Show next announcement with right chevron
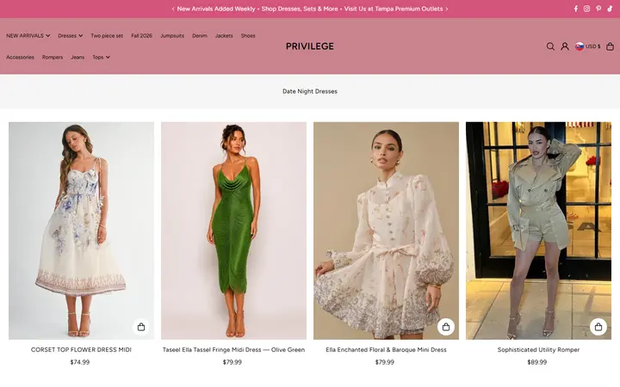The image size is (620, 387). [x=447, y=9]
